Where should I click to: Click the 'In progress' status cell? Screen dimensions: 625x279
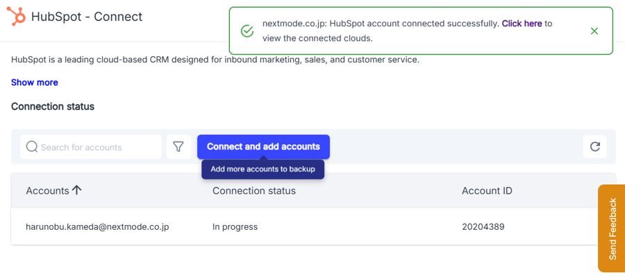(235, 227)
